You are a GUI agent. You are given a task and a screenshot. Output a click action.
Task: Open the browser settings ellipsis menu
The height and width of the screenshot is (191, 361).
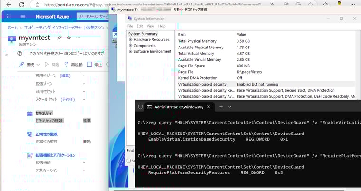(x=352, y=4)
